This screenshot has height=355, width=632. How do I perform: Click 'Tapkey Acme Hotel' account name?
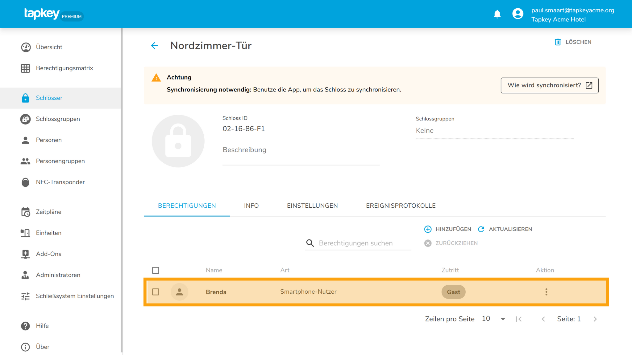coord(558,19)
